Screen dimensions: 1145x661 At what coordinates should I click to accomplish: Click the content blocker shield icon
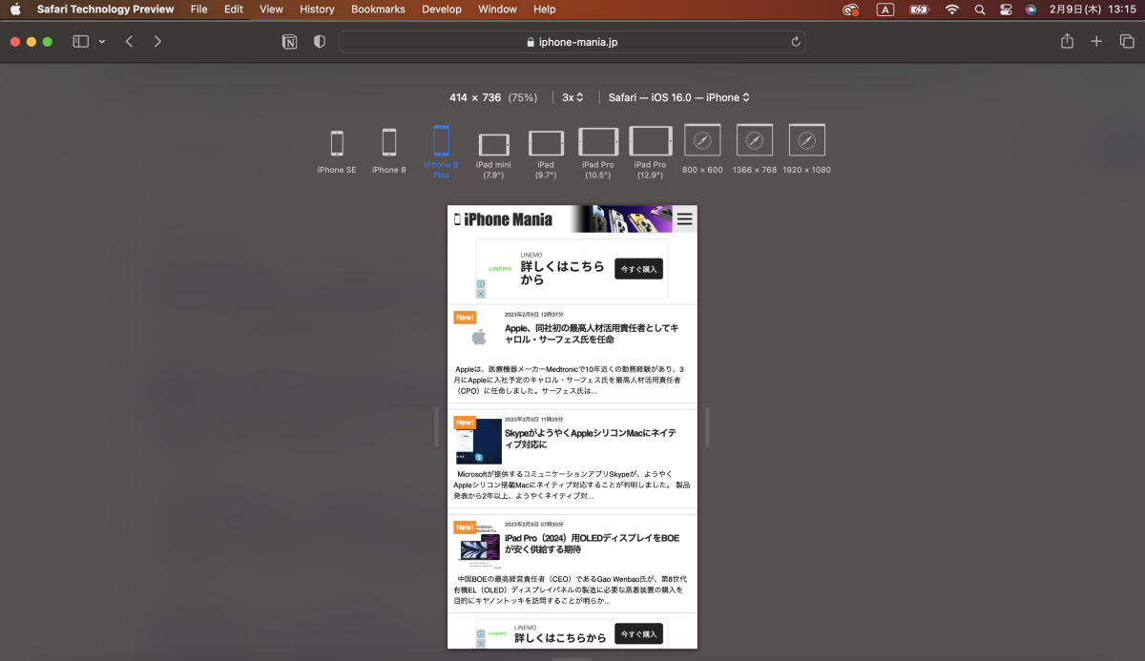(x=319, y=42)
